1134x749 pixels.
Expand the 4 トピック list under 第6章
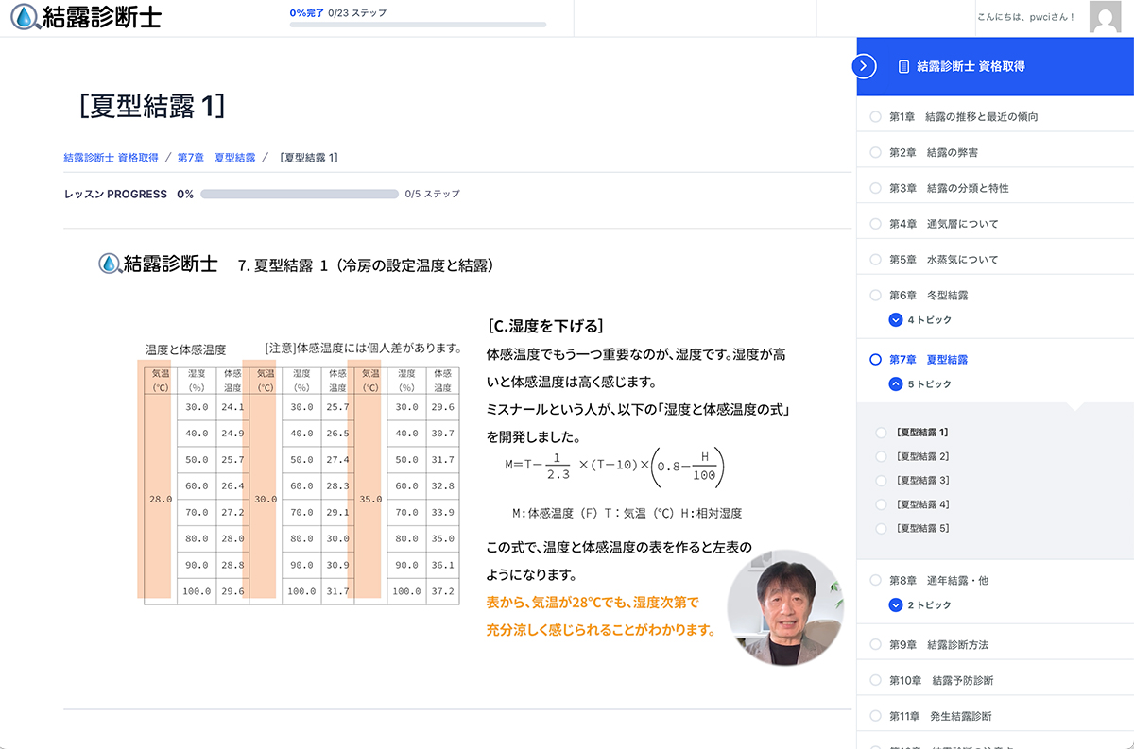(x=896, y=320)
